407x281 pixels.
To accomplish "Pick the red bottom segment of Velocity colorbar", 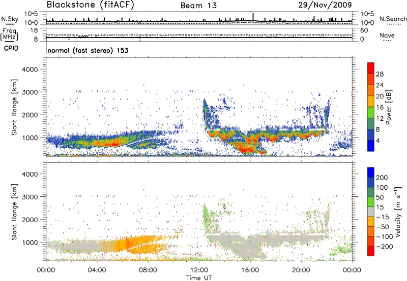I will 371,251.
